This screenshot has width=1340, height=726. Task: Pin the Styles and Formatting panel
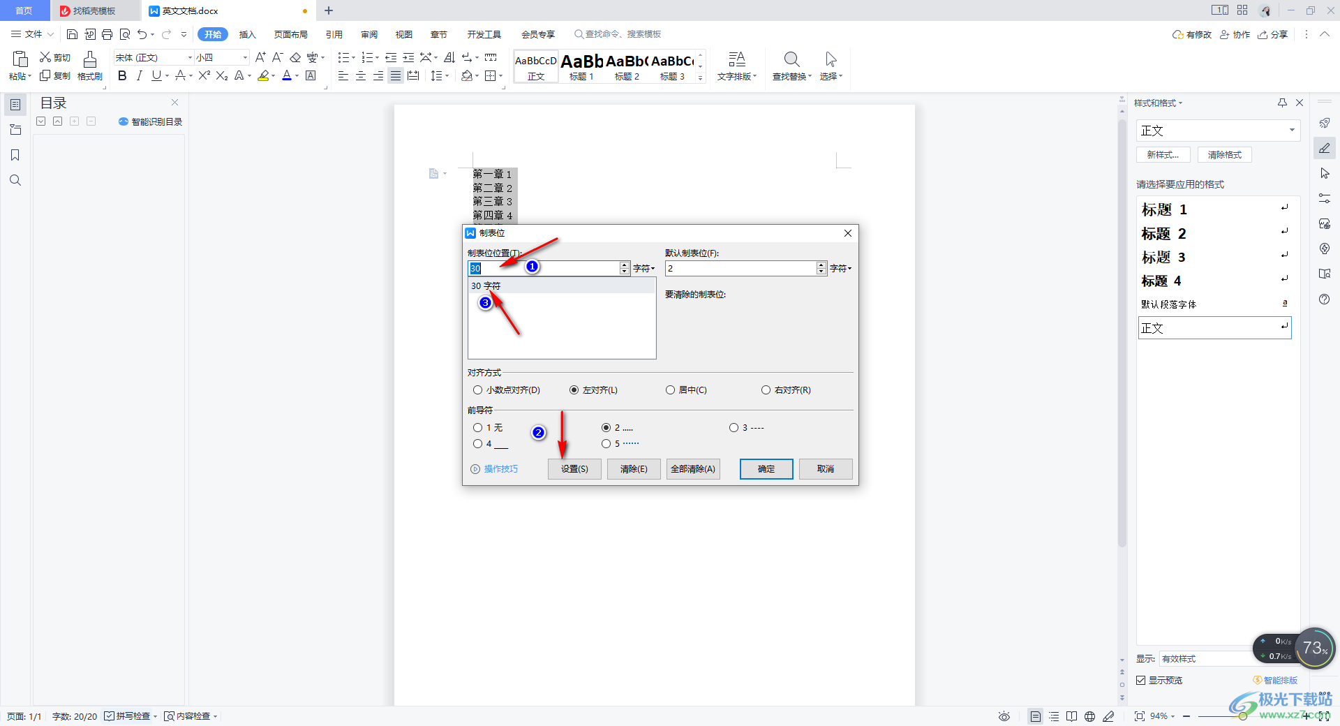(x=1282, y=103)
